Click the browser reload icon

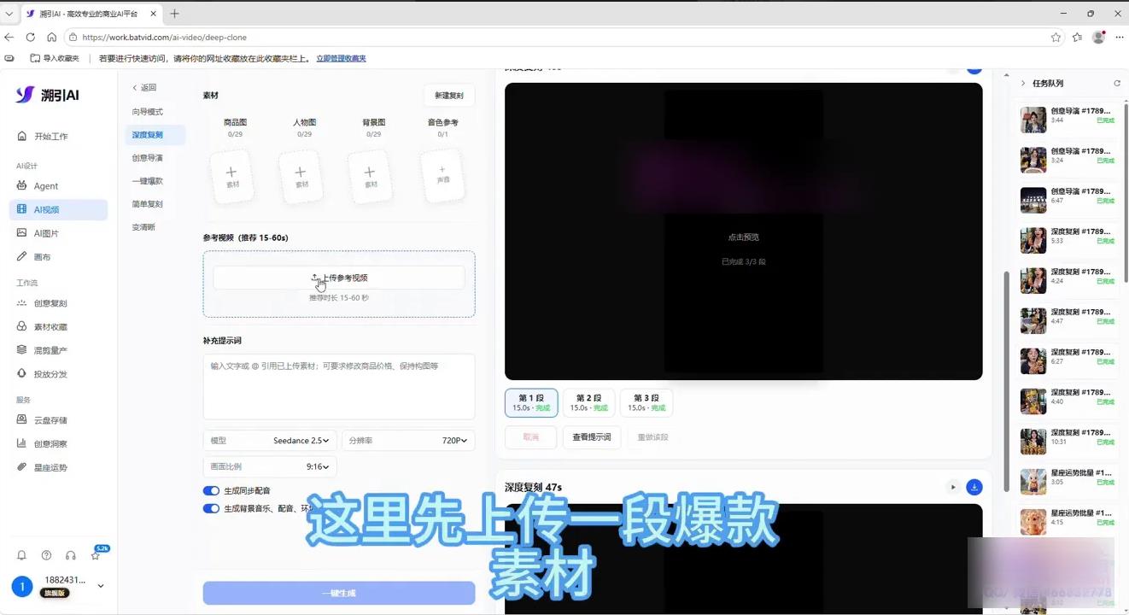coord(31,38)
